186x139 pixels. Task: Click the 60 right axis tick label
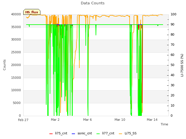tap(172, 55)
